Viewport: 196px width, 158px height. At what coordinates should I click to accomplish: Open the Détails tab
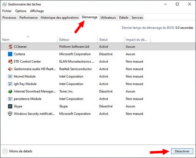pos(124,17)
